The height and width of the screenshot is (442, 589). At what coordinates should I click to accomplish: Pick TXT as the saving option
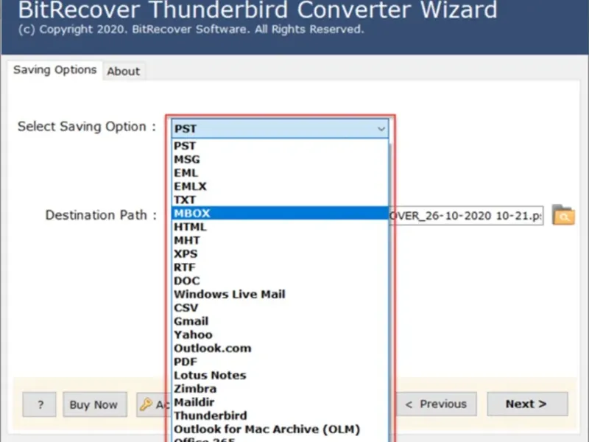coord(280,200)
